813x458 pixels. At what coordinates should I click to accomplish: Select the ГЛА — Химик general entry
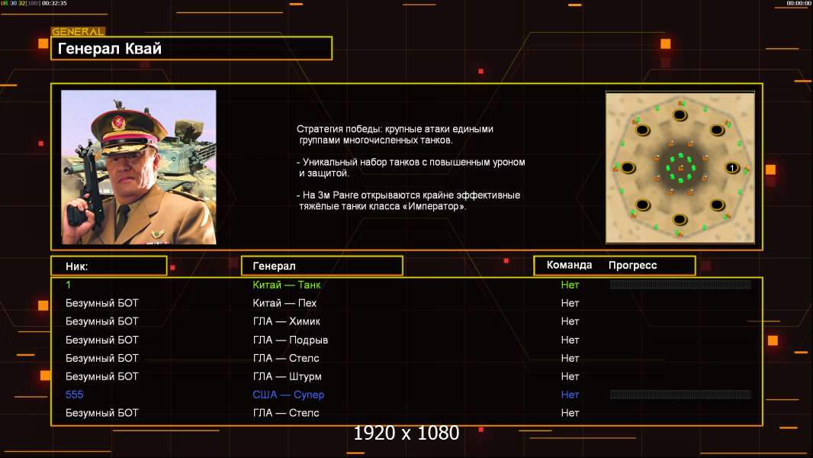point(287,321)
